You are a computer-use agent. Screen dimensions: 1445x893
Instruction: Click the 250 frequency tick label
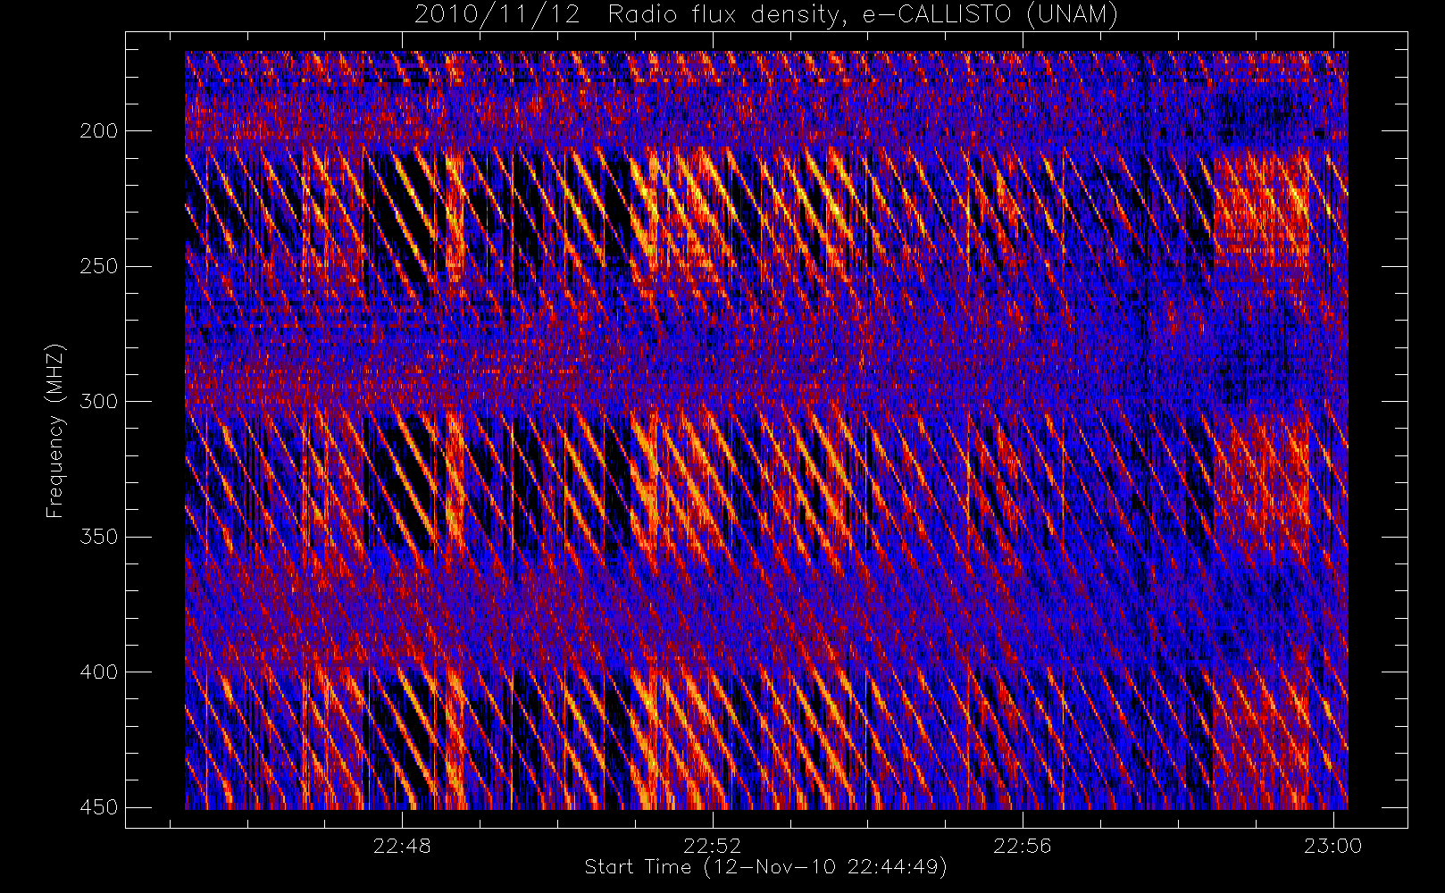pyautogui.click(x=98, y=266)
